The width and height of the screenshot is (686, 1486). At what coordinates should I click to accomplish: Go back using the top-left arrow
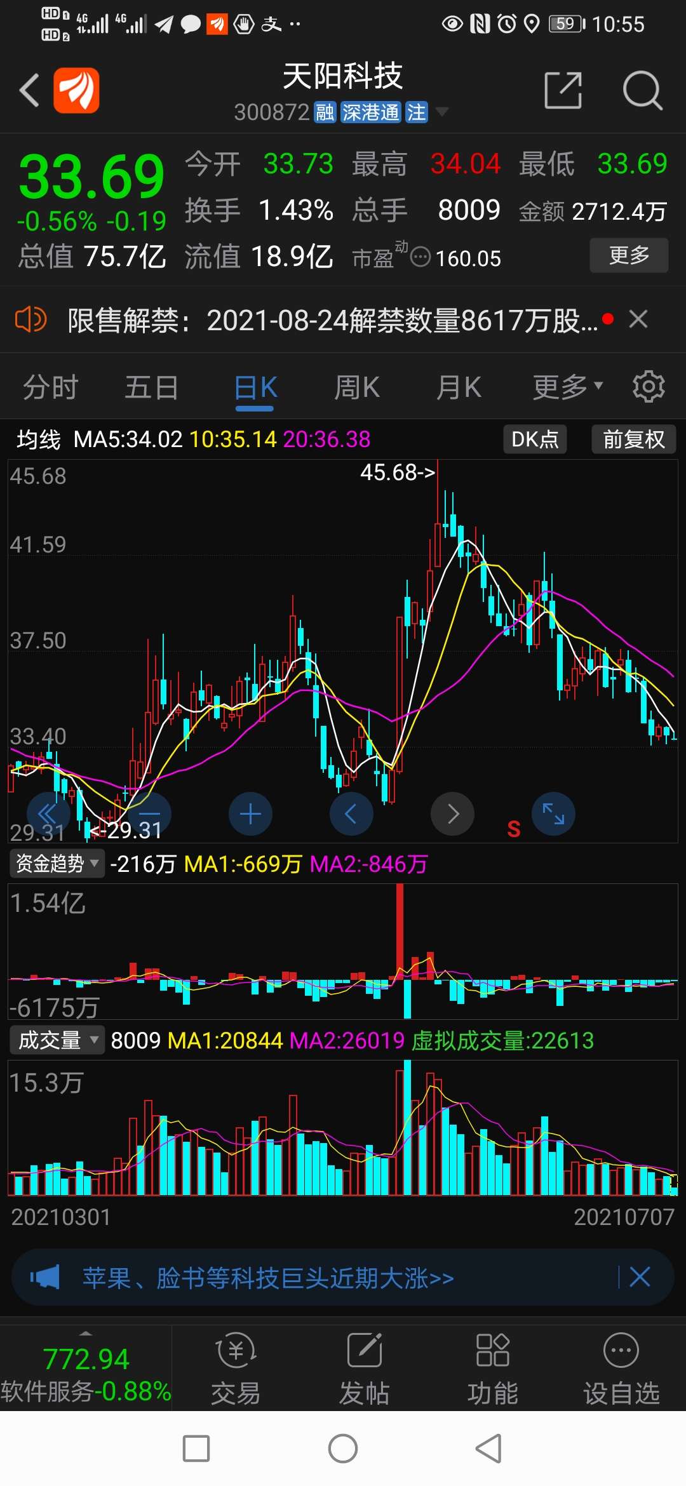29,90
